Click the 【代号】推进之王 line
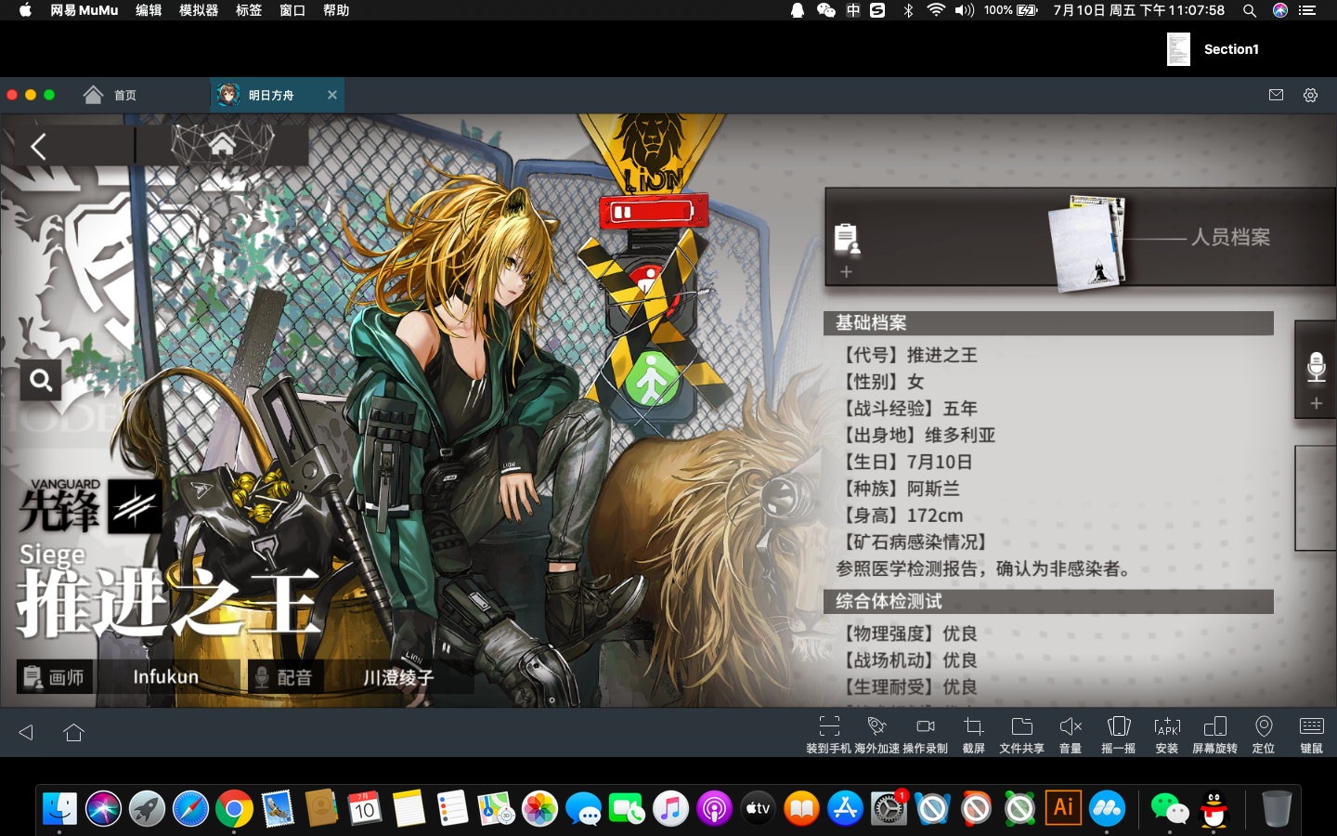The height and width of the screenshot is (836, 1337). pyautogui.click(x=907, y=355)
